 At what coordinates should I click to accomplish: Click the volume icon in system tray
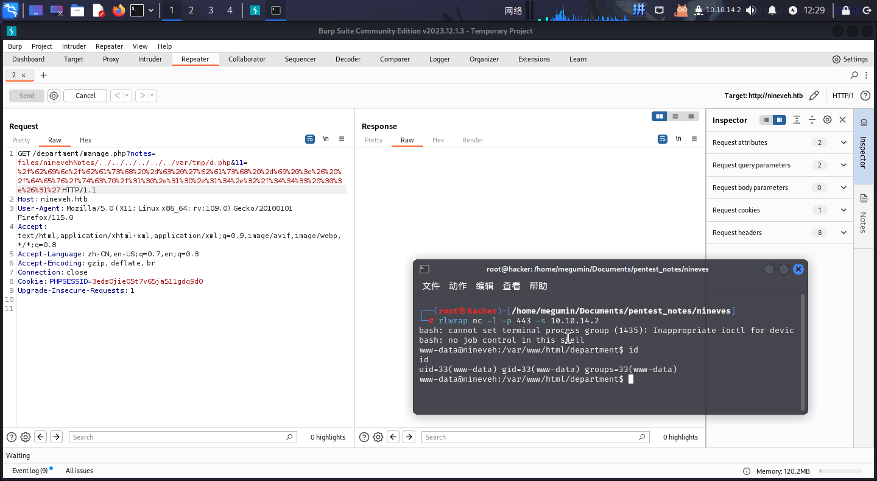coord(750,10)
